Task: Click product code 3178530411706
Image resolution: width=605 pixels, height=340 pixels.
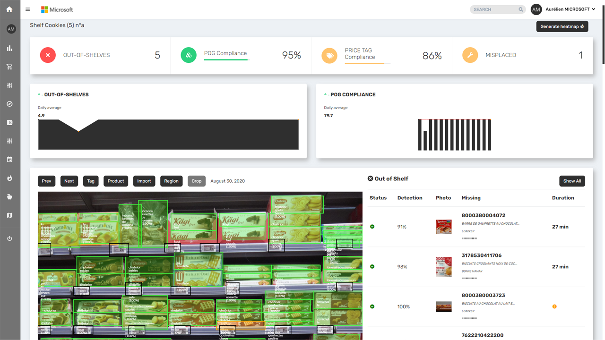Action: pos(482,255)
